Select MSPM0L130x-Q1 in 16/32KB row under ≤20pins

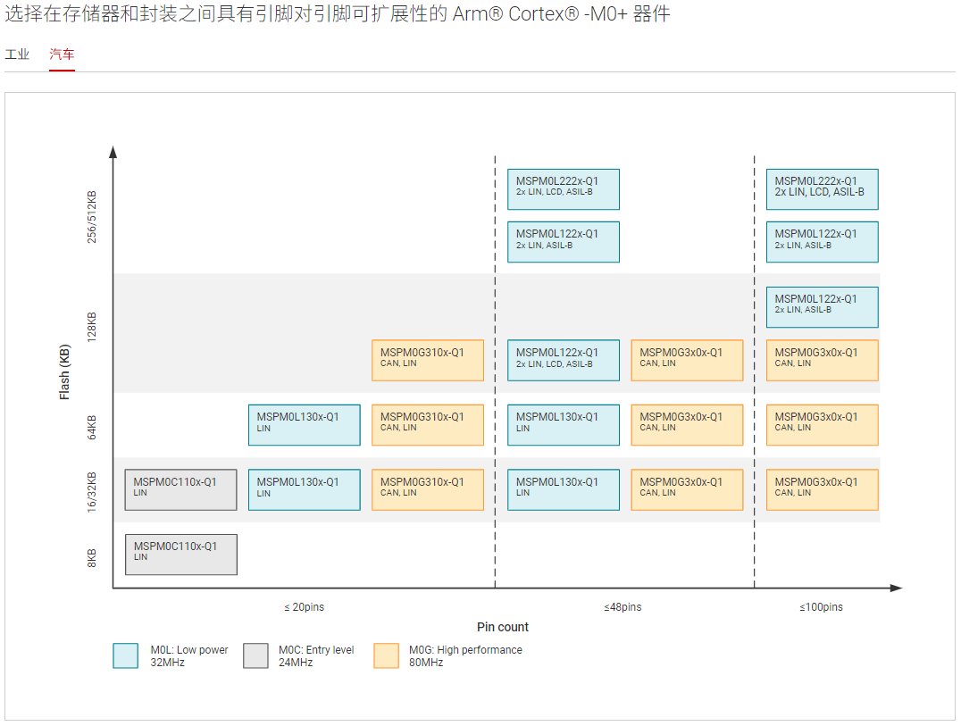(305, 489)
